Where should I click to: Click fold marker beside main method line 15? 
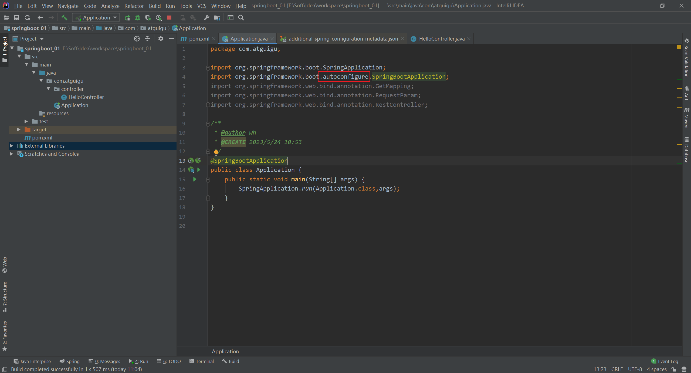[208, 179]
